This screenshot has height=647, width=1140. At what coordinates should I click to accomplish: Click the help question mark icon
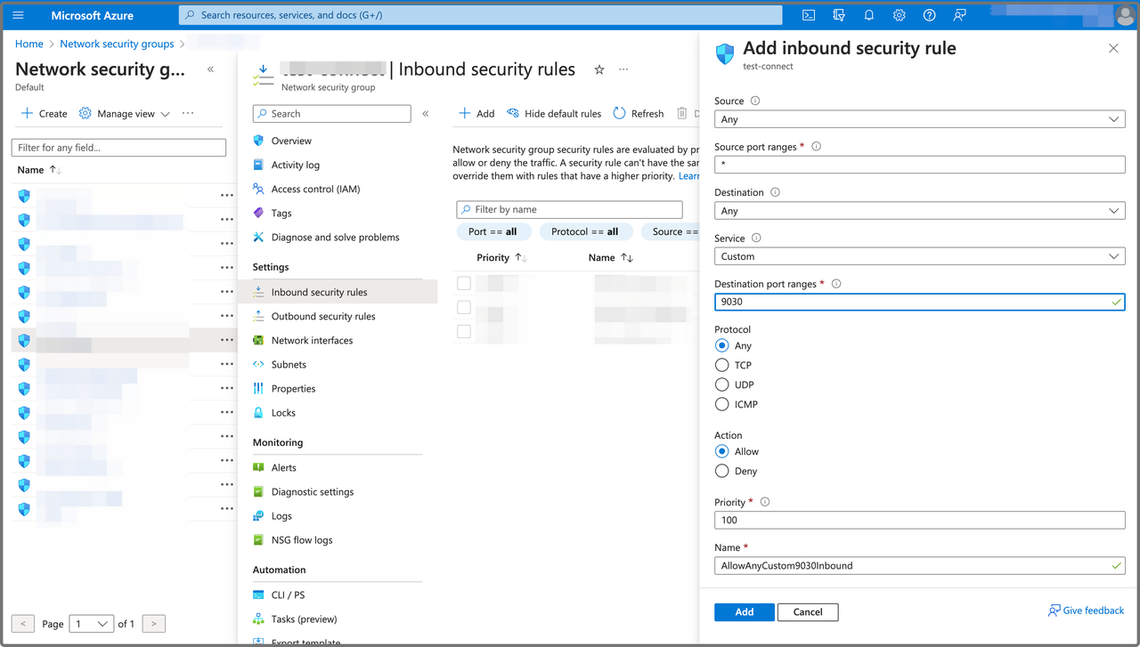click(930, 15)
